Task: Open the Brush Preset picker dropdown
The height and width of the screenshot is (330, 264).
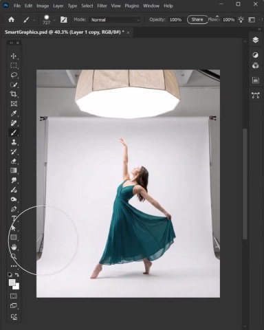Action: (54, 20)
